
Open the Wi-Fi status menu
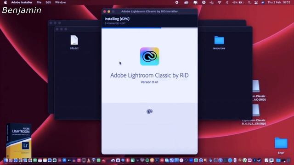220,2
